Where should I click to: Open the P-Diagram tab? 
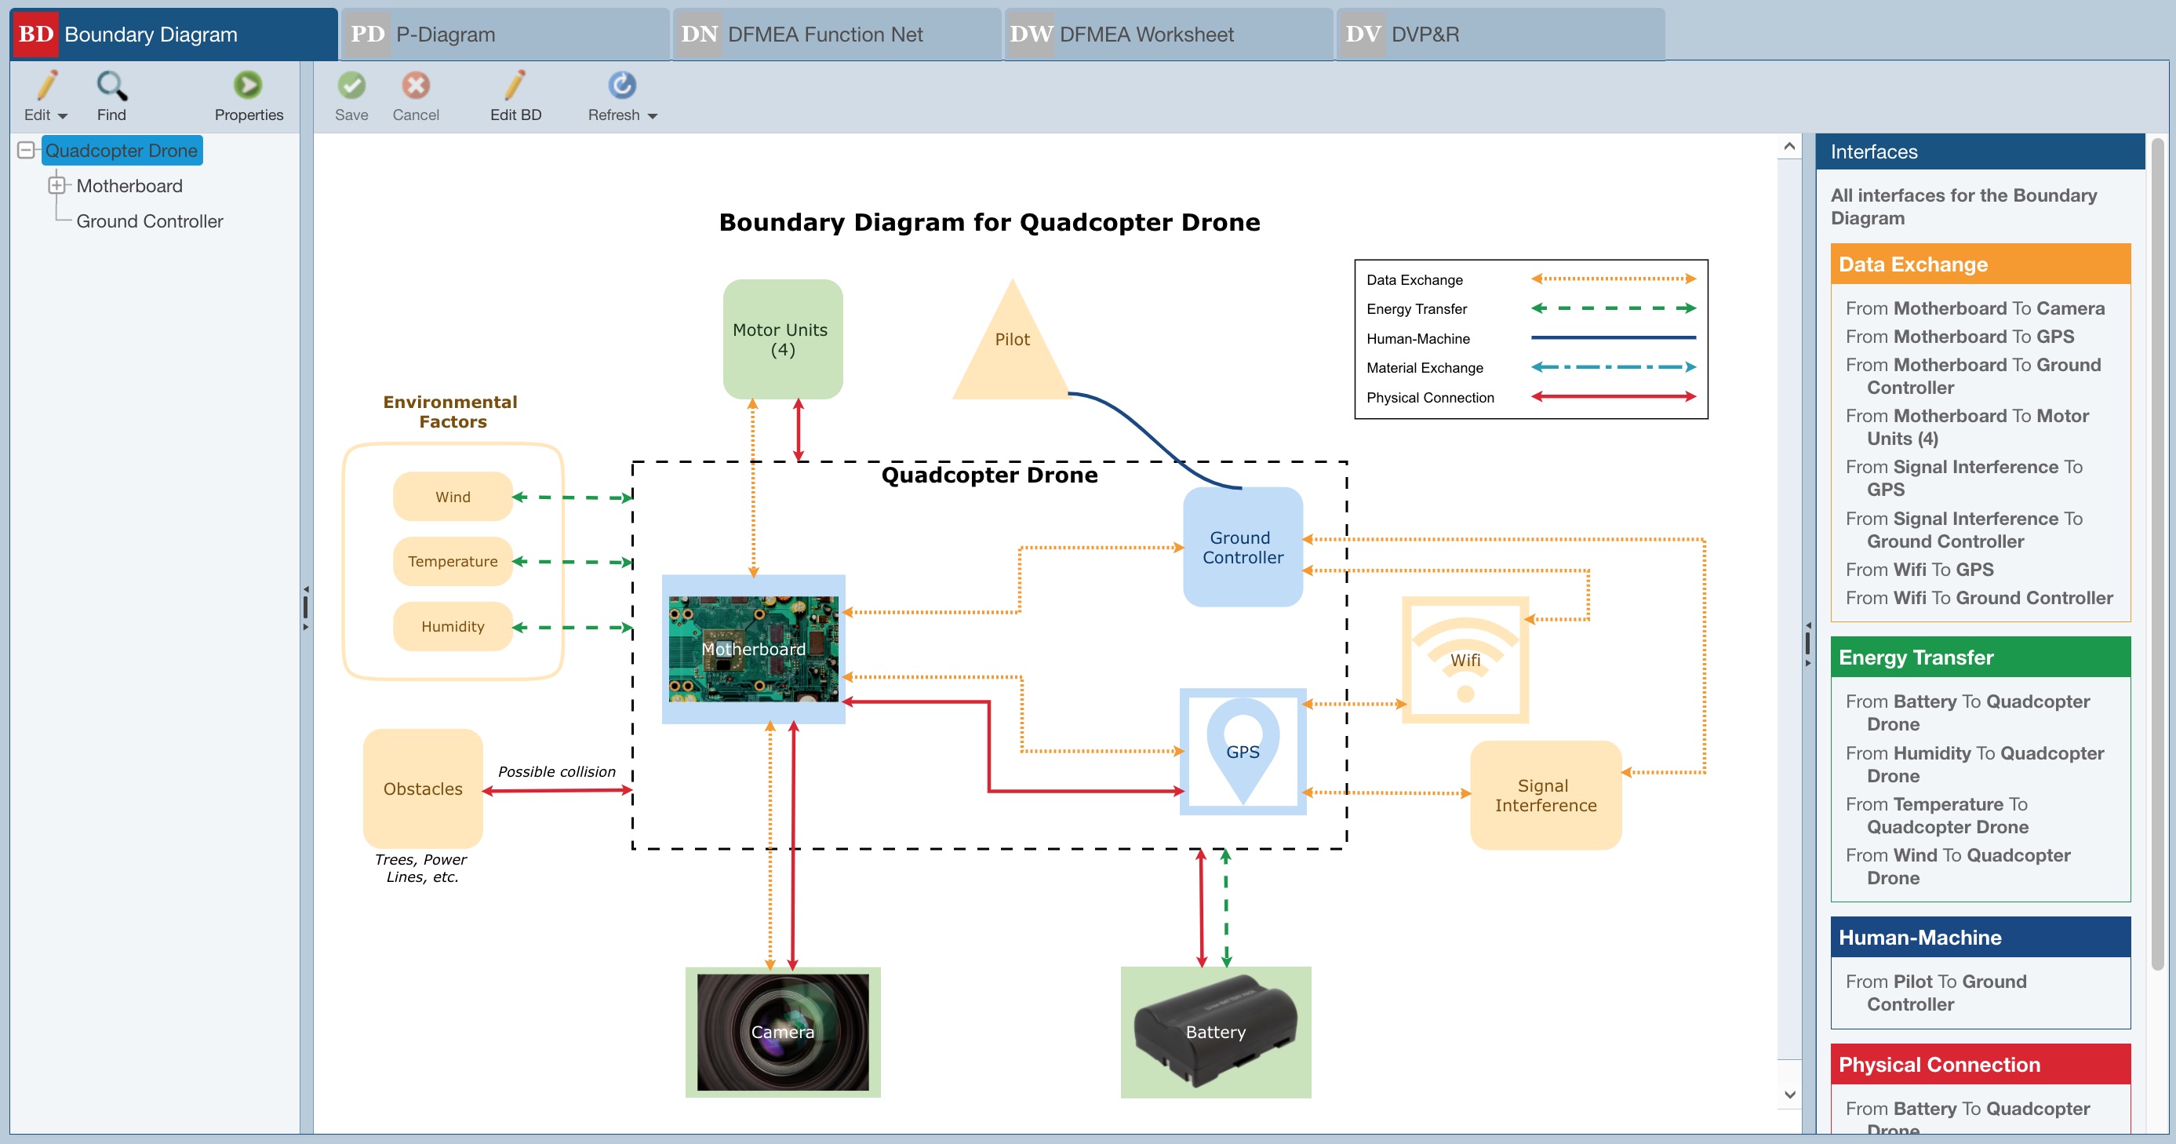443,34
